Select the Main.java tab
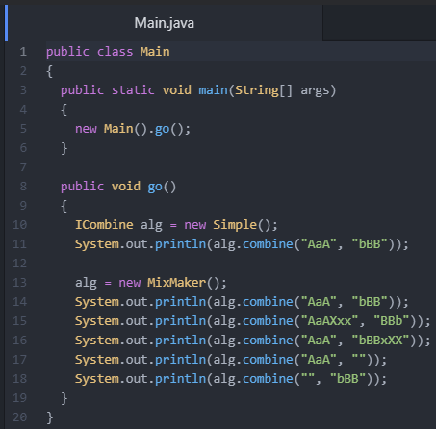This screenshot has width=436, height=429. 164,23
